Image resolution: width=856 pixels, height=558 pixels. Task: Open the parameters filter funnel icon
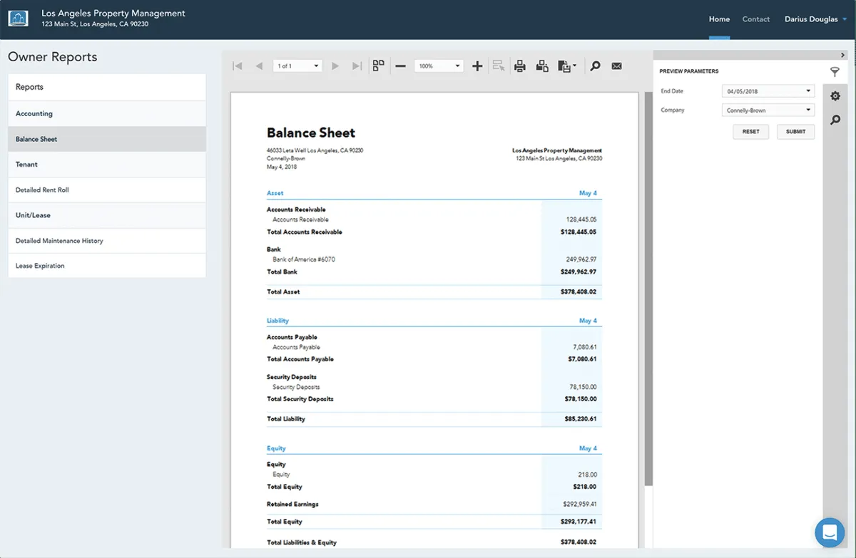click(835, 72)
